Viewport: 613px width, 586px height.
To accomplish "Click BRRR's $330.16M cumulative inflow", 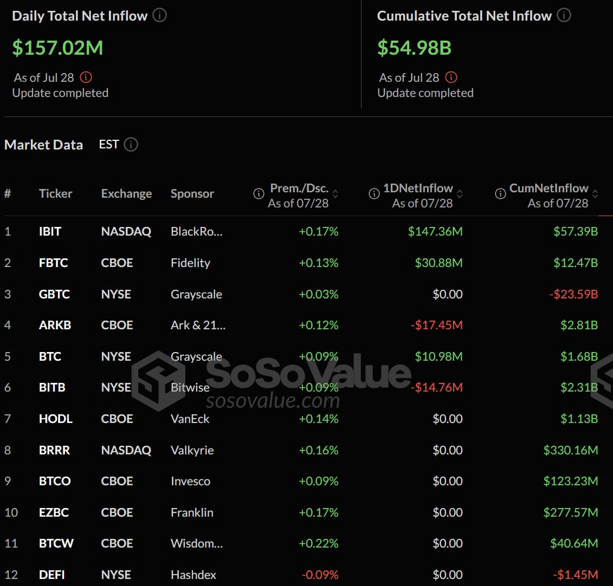I will [570, 450].
